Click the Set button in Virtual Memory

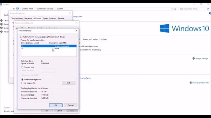click(x=69, y=83)
